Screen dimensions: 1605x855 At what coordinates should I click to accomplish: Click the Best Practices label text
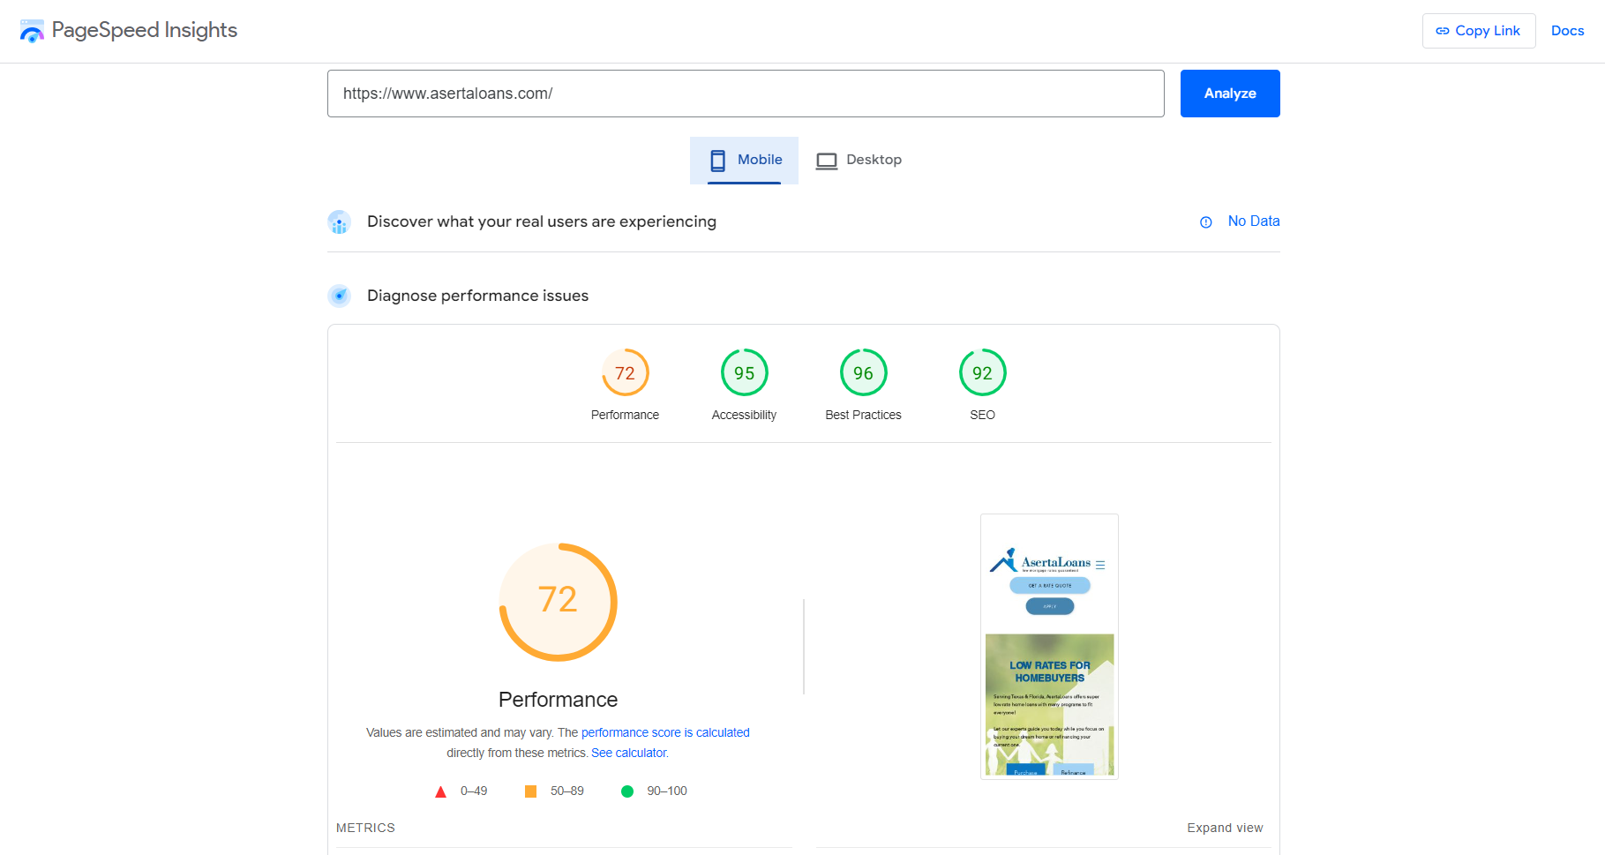click(x=863, y=415)
